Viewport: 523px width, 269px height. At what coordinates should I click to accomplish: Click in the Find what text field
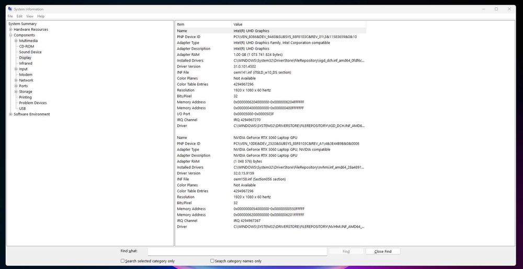coord(237,251)
